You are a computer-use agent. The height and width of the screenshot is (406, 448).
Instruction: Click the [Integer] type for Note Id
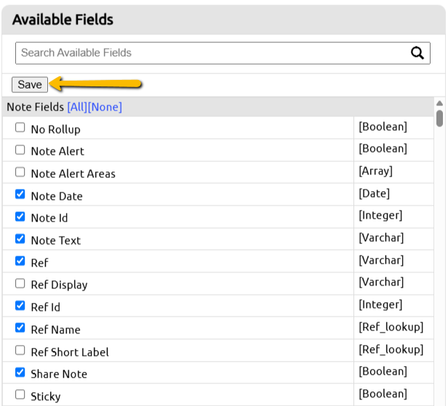click(x=380, y=216)
